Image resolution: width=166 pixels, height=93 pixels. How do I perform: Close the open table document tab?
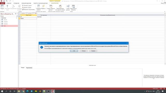[x=165, y=13]
